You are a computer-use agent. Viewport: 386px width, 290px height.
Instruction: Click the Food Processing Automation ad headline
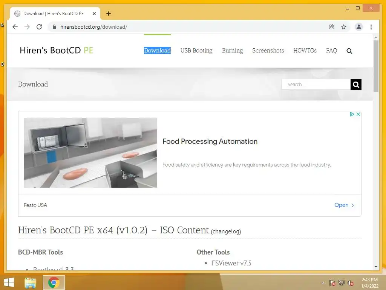click(x=210, y=141)
